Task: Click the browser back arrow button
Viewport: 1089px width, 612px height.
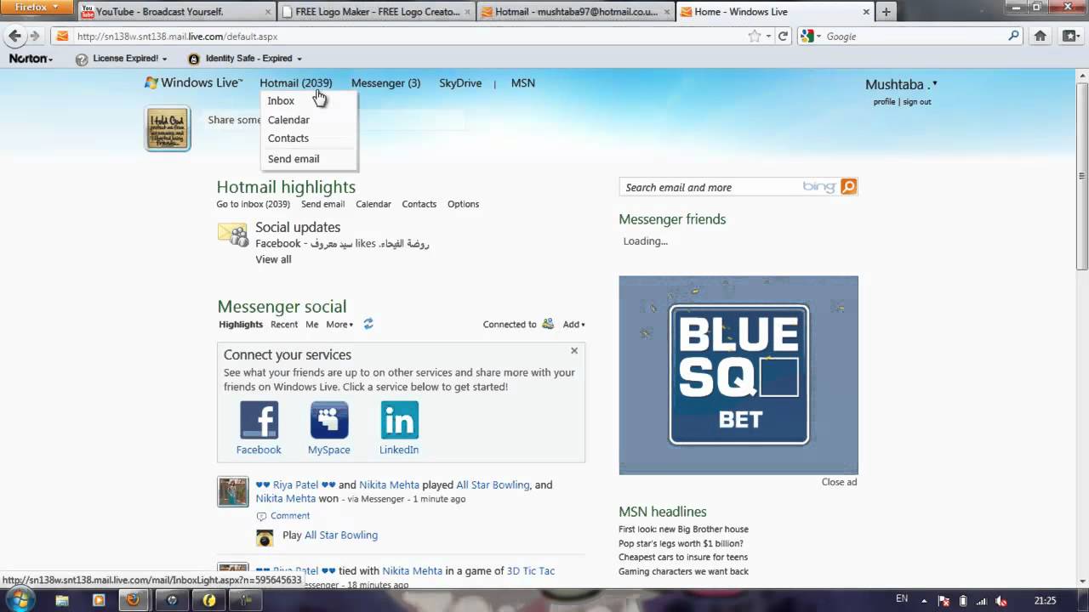Action: 14,36
